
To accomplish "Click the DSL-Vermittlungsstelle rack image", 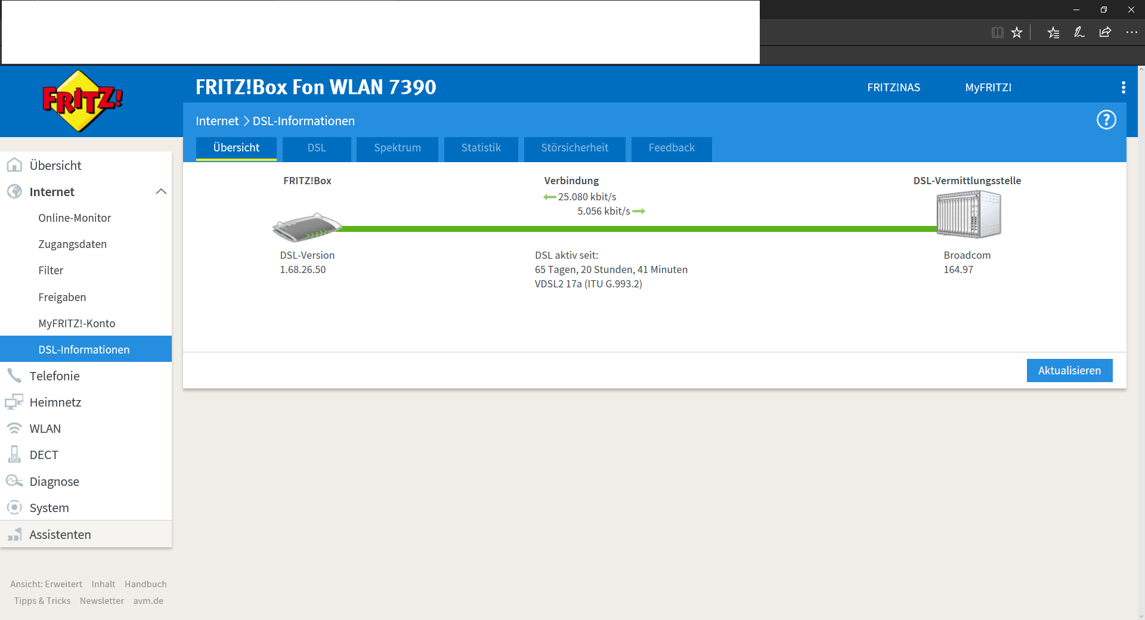I will 968,214.
